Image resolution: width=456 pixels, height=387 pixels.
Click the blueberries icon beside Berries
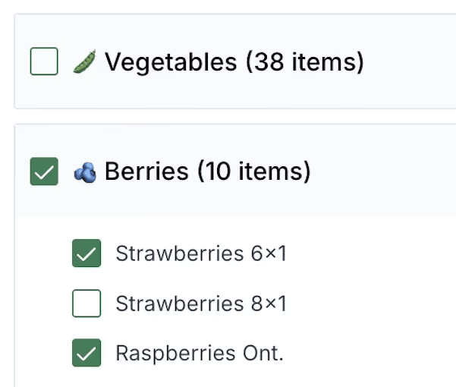(84, 172)
